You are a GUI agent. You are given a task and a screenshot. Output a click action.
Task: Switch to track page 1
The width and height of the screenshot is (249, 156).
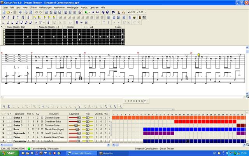click(x=128, y=101)
